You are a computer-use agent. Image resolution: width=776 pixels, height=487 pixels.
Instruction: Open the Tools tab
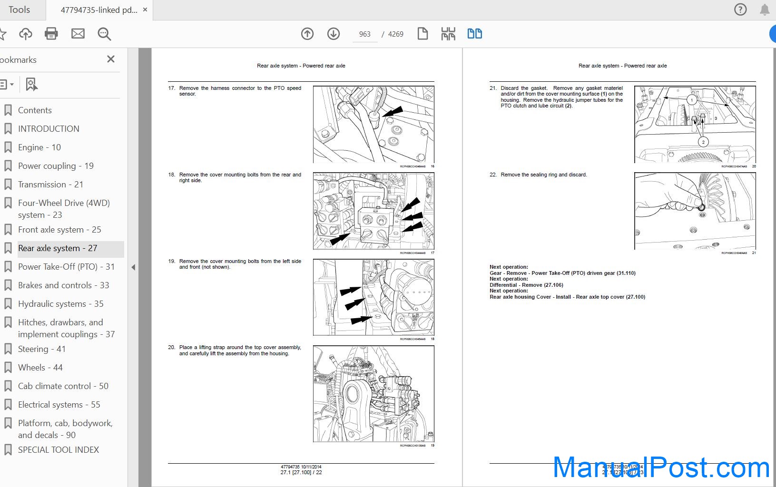pos(19,10)
